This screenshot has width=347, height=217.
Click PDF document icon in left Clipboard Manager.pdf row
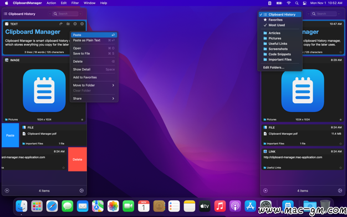click(24, 134)
